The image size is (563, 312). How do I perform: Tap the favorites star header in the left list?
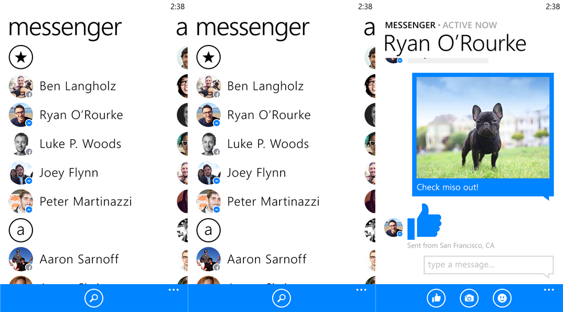click(21, 58)
